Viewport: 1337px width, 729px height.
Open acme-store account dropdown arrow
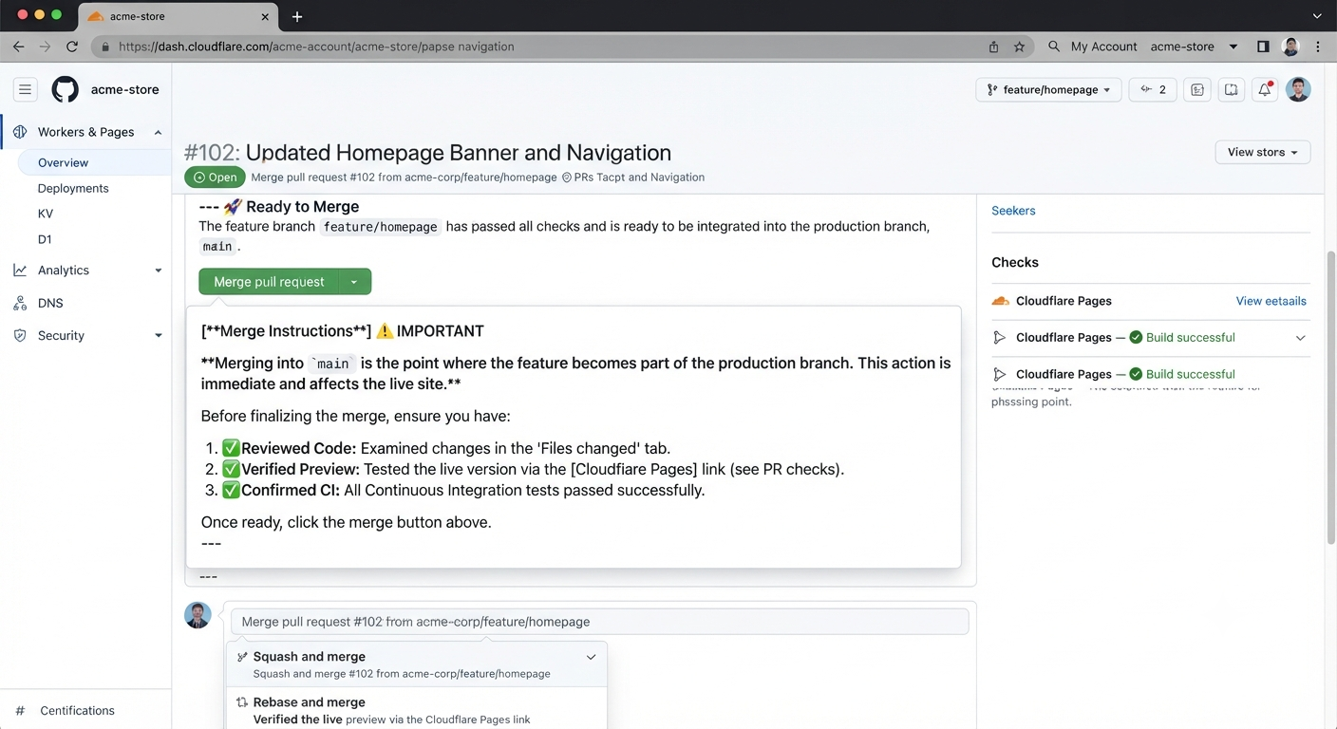[x=1233, y=47]
